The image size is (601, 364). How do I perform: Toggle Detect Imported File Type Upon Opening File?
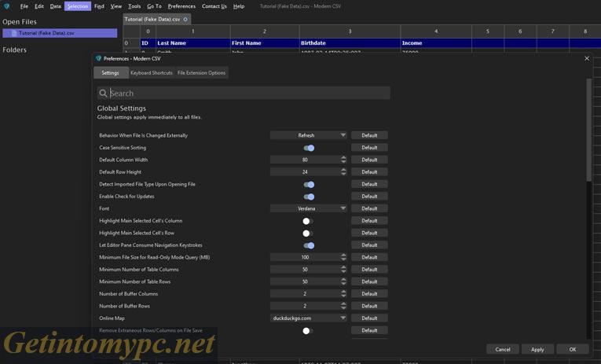pyautogui.click(x=309, y=185)
